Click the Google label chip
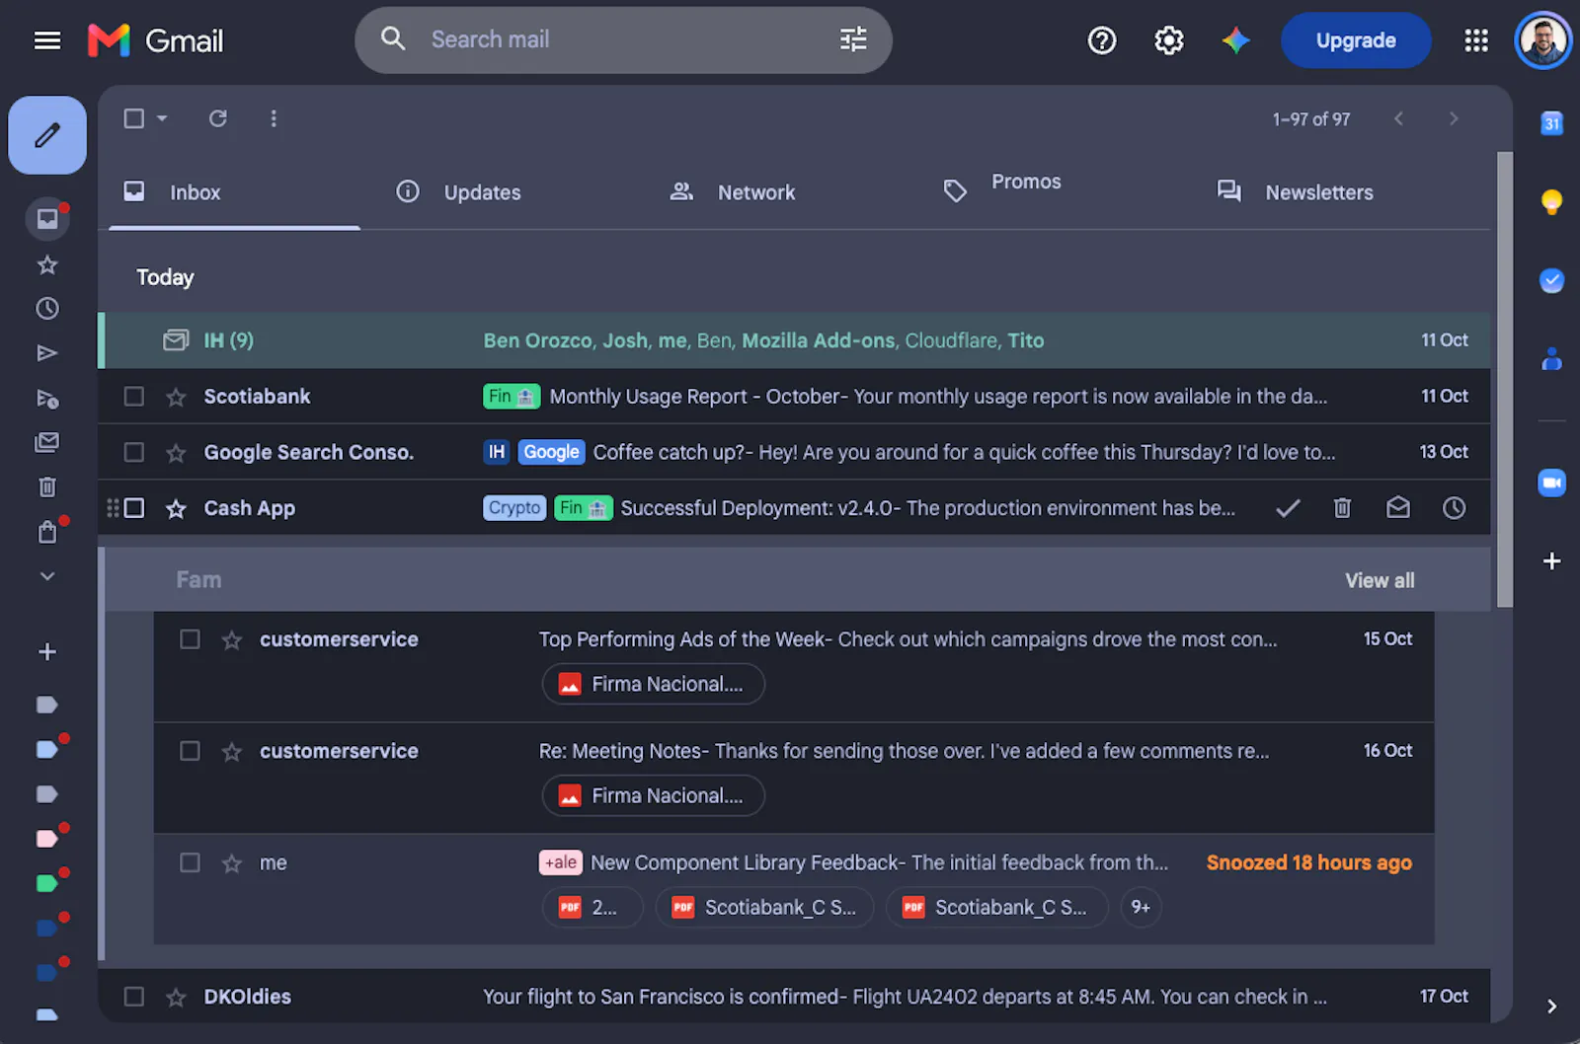 [x=551, y=452]
